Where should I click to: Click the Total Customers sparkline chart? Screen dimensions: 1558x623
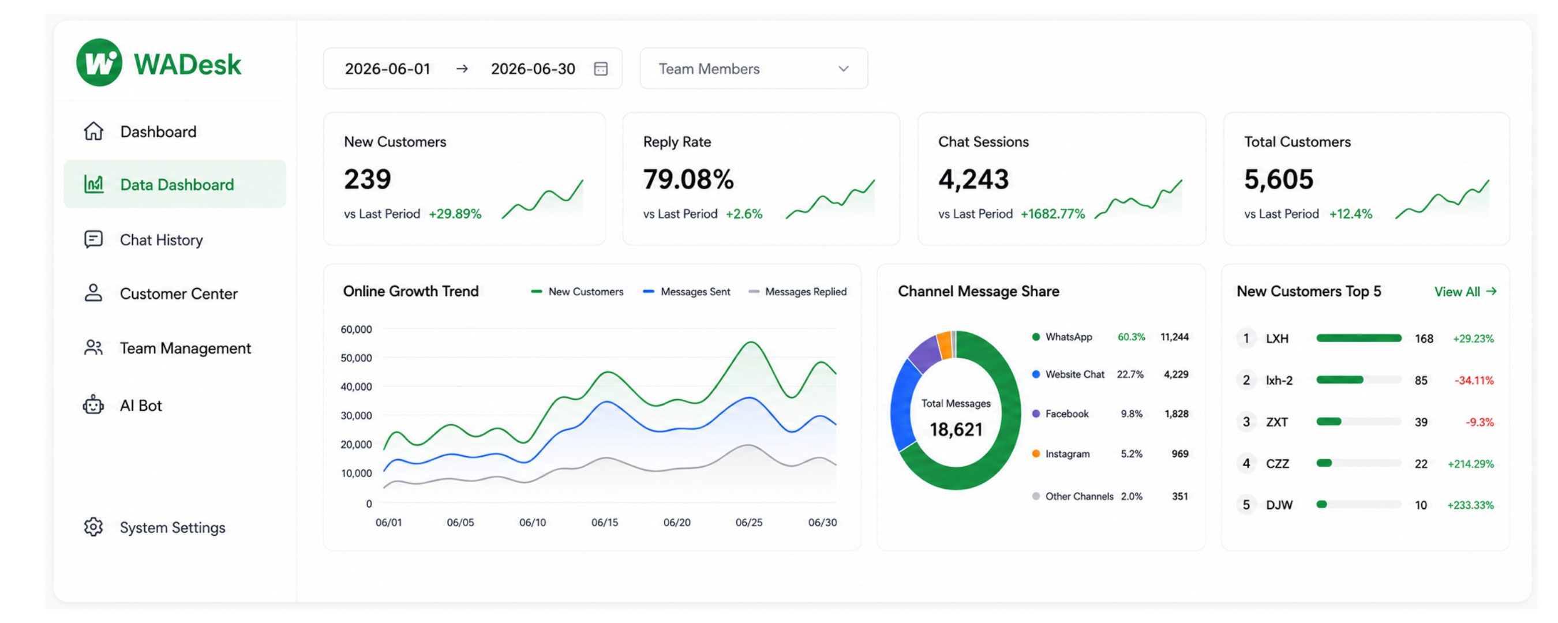[x=1443, y=199]
